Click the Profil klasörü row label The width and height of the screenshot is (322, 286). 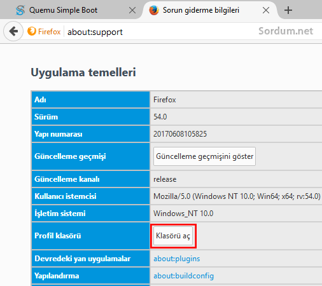(x=58, y=236)
